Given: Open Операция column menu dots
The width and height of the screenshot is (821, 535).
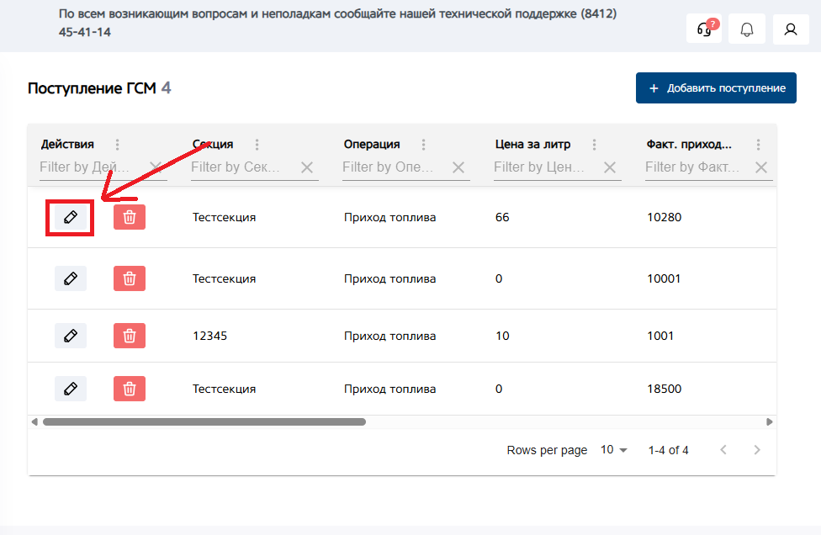Looking at the screenshot, I should (423, 145).
